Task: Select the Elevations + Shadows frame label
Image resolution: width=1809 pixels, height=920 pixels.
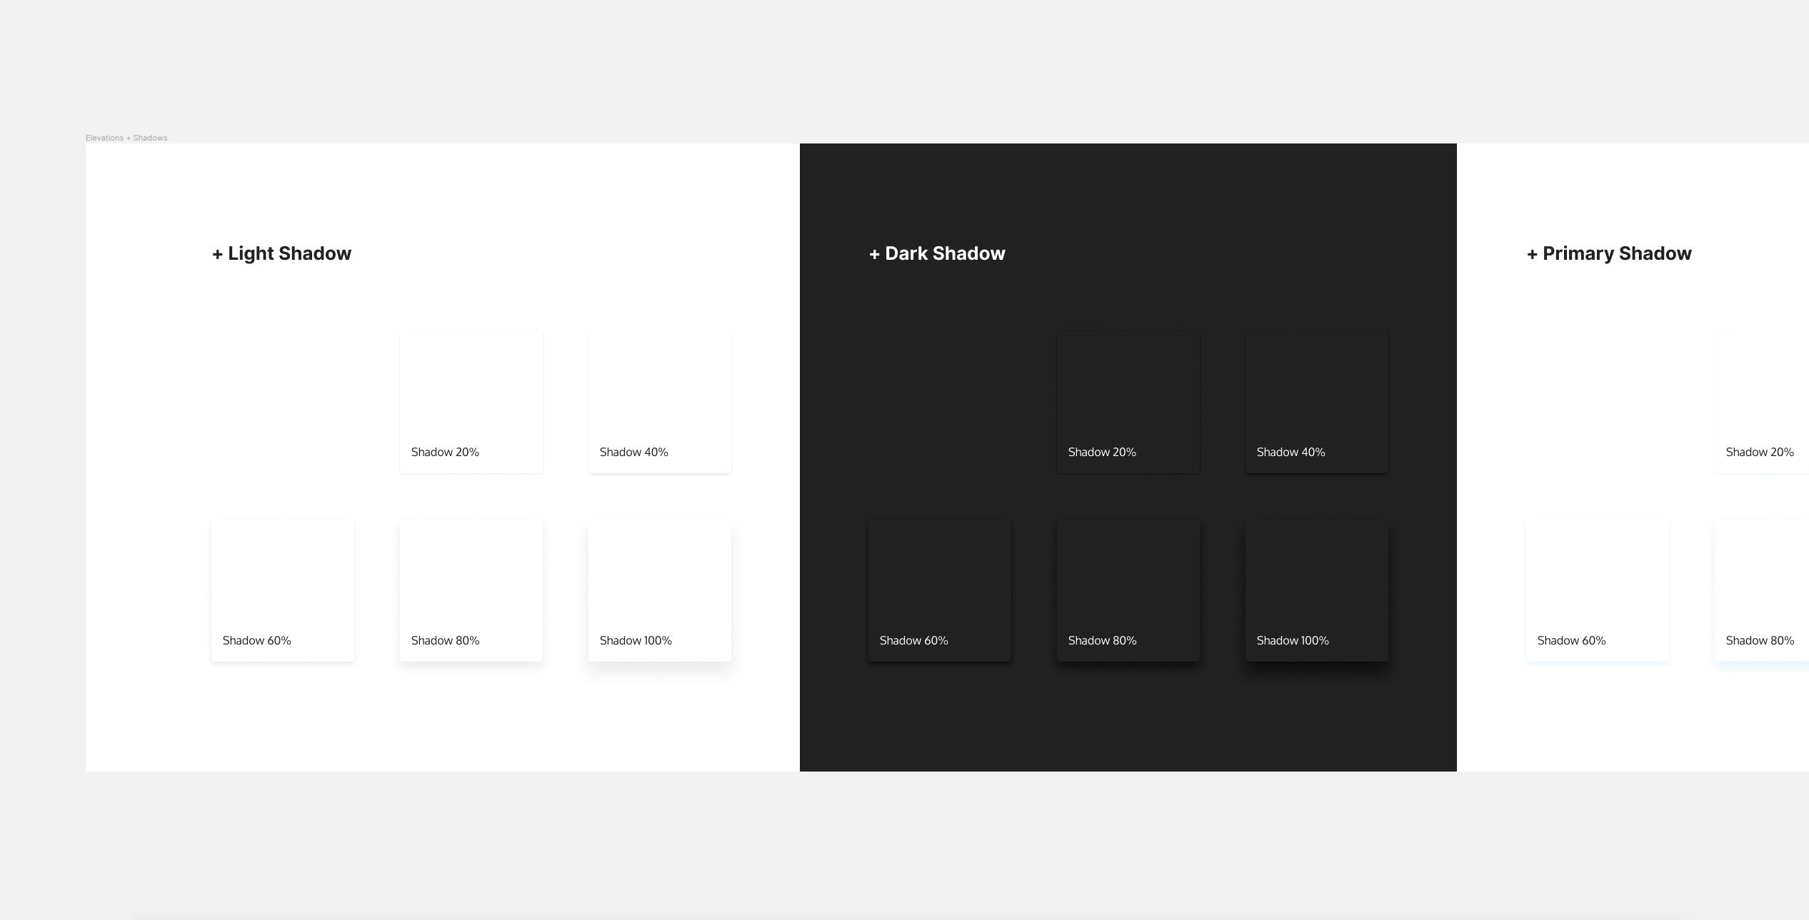Action: point(126,138)
